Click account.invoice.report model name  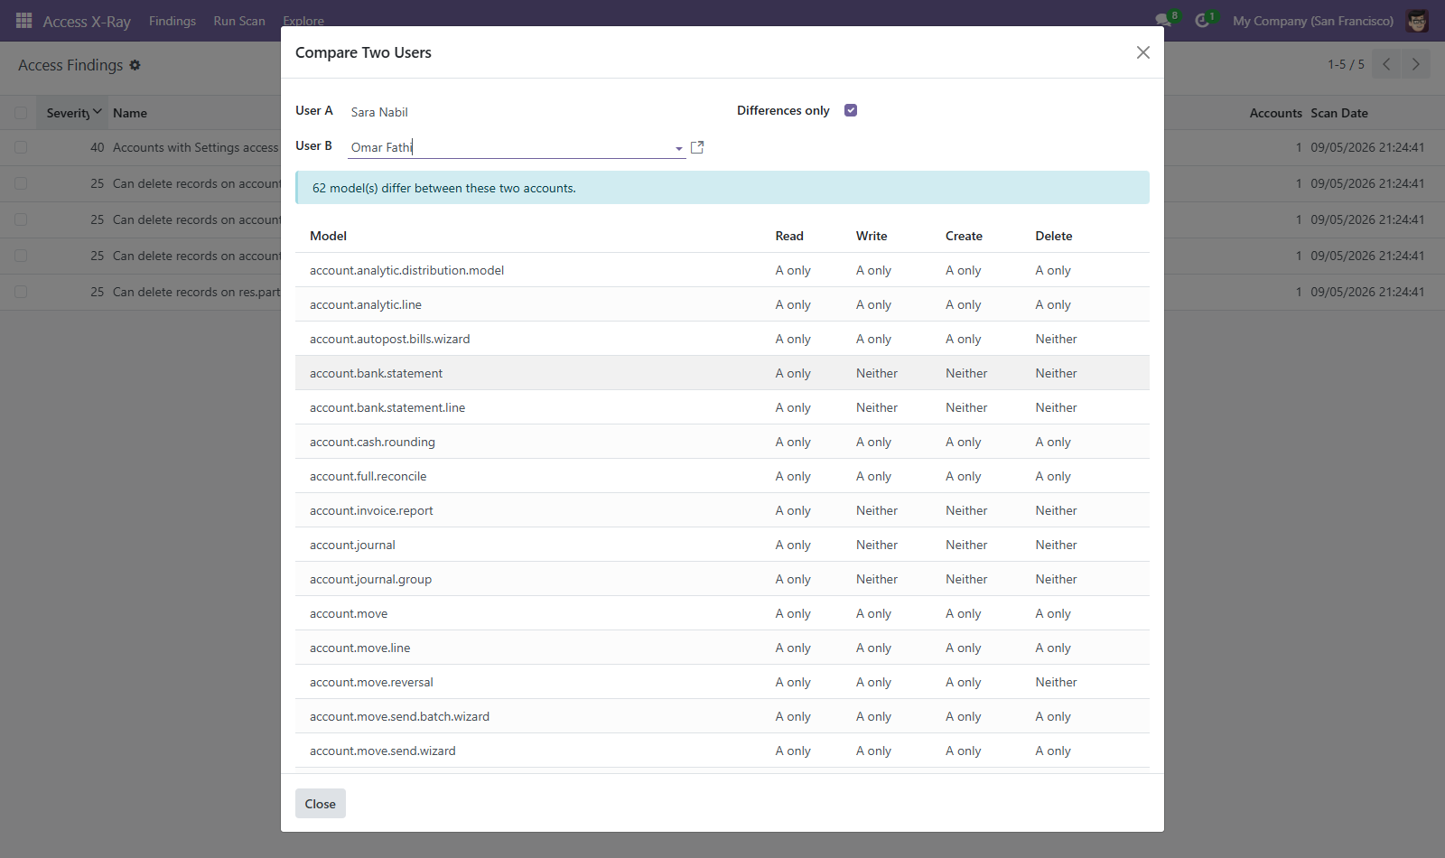coord(371,510)
